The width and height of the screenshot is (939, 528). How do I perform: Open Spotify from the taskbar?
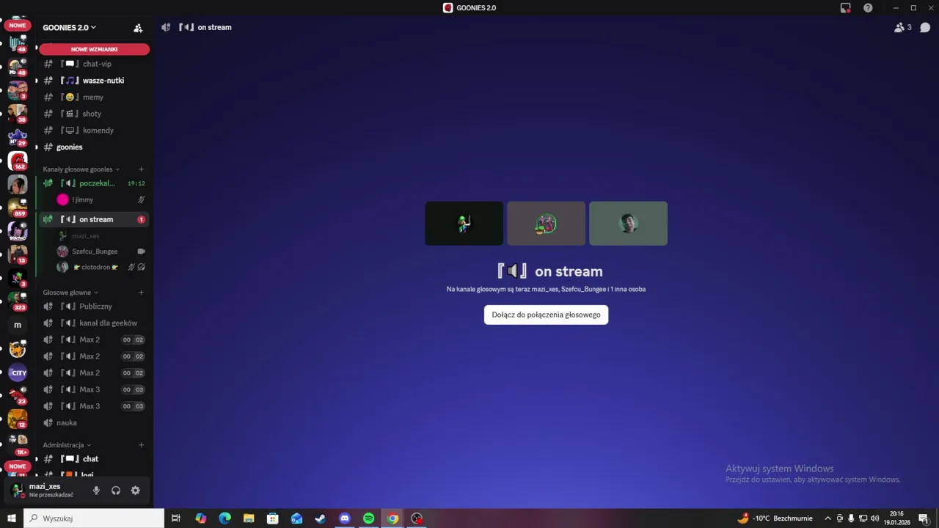369,518
